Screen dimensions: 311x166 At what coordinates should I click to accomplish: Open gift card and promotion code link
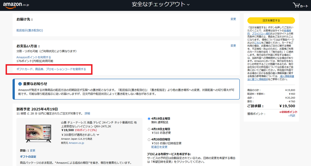click(51, 69)
